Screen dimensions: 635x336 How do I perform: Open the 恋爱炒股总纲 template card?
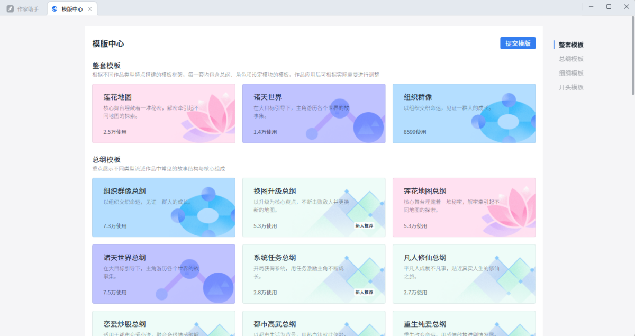[163, 324]
